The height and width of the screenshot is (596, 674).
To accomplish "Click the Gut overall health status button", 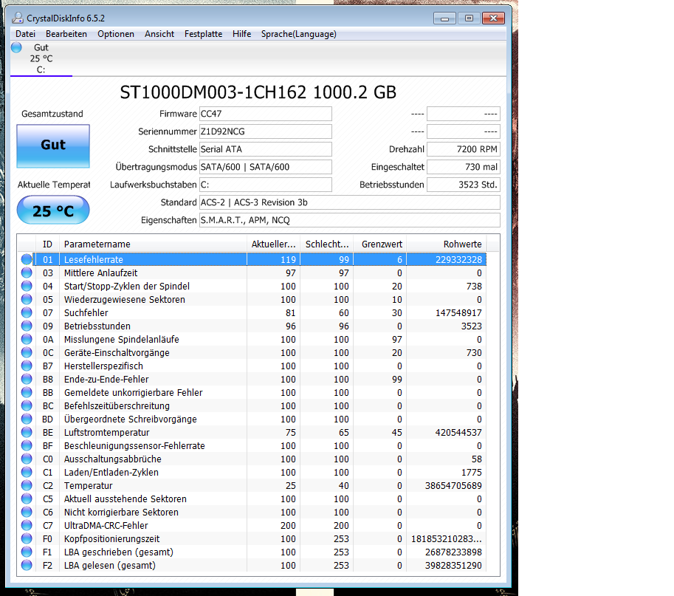I will click(x=53, y=145).
